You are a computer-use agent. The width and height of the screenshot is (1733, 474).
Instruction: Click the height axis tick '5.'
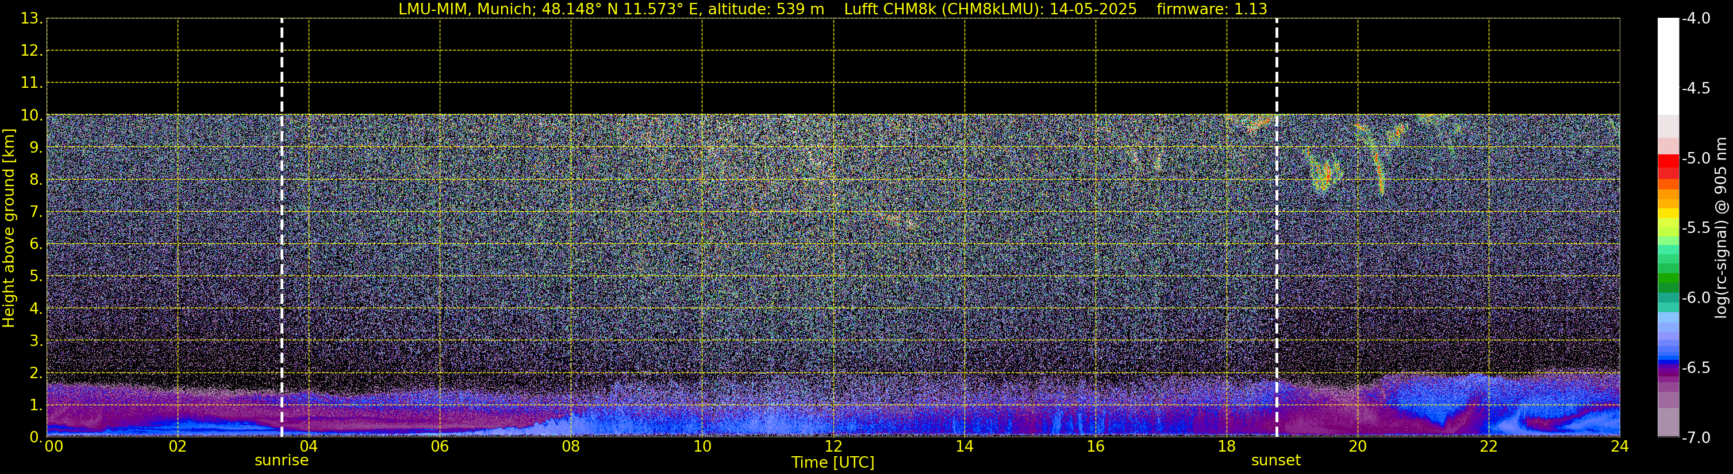click(36, 277)
